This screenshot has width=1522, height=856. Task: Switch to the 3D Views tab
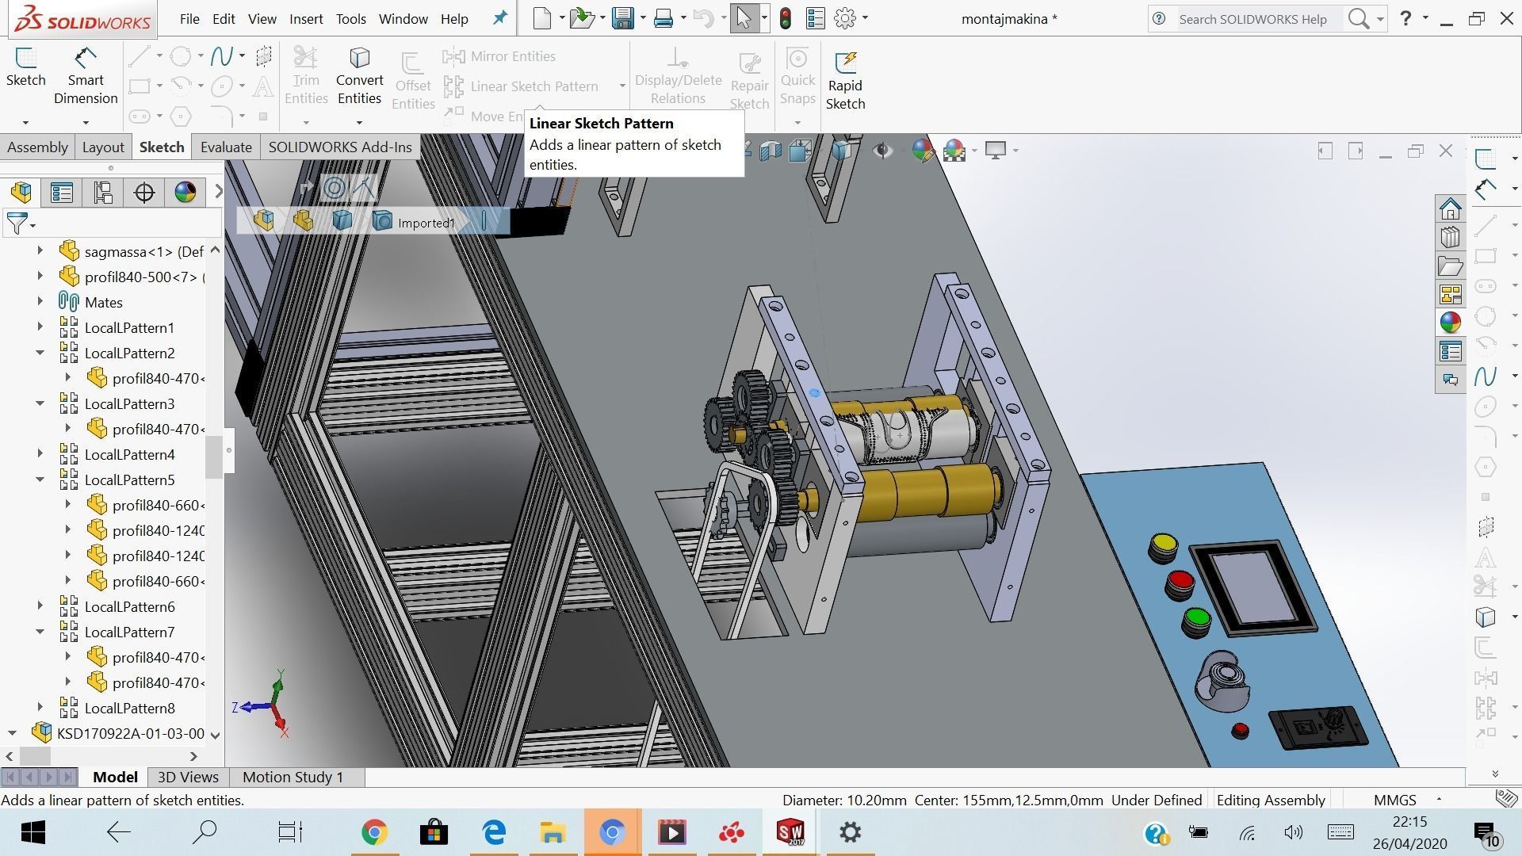point(188,777)
